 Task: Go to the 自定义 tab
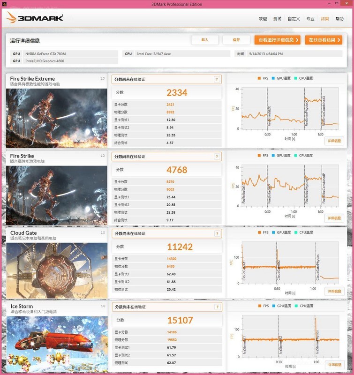tap(294, 19)
